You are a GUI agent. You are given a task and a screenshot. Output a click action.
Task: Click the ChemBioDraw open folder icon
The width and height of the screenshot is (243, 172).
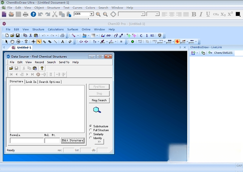(x=11, y=14)
